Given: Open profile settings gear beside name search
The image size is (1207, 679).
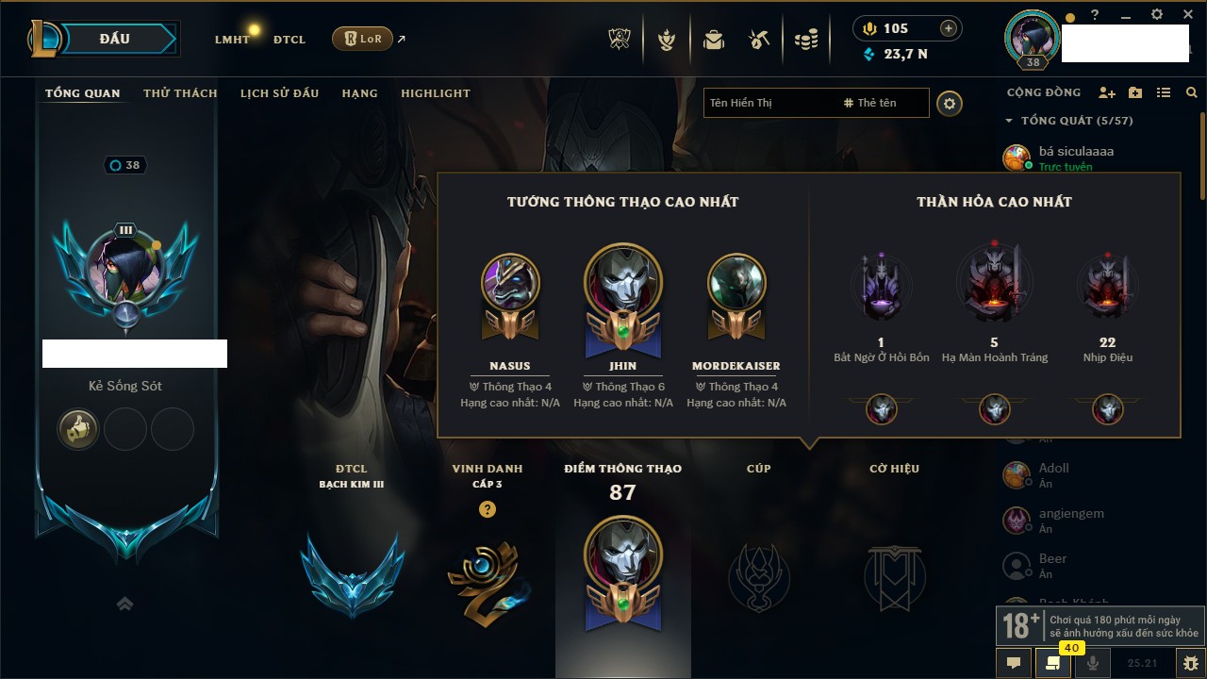Looking at the screenshot, I should click(950, 103).
